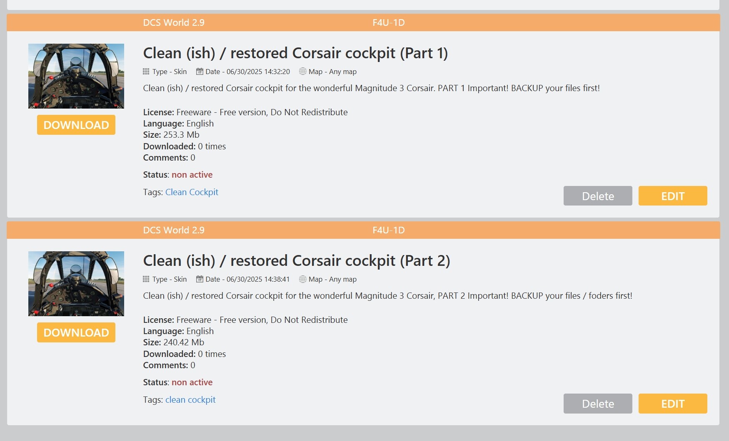Delete the Part 1 cockpit entry
This screenshot has width=729, height=441.
coord(598,196)
